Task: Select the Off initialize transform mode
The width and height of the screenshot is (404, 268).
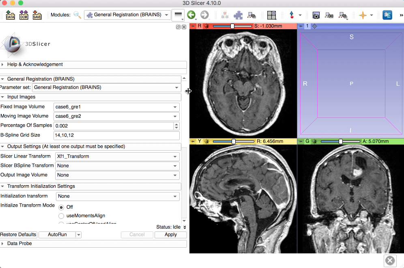Action: (62, 207)
